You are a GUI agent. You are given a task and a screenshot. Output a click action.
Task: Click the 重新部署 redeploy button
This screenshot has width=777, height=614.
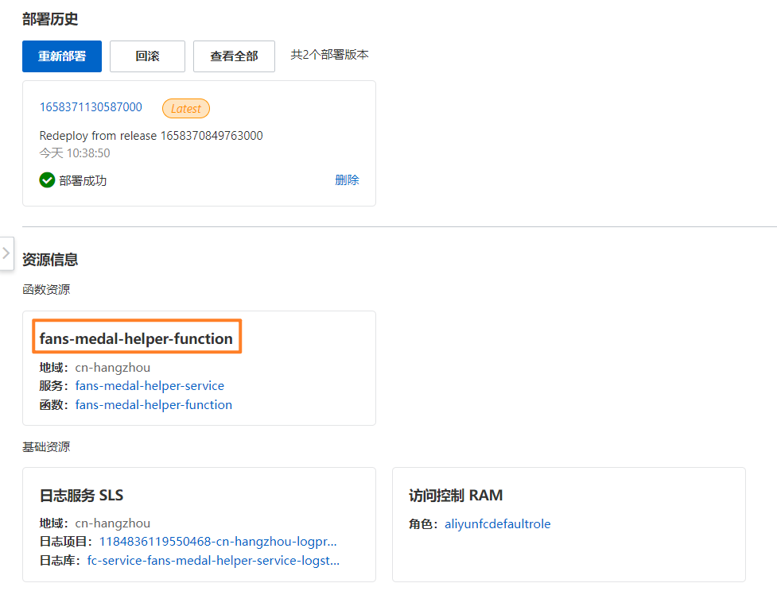(x=62, y=56)
